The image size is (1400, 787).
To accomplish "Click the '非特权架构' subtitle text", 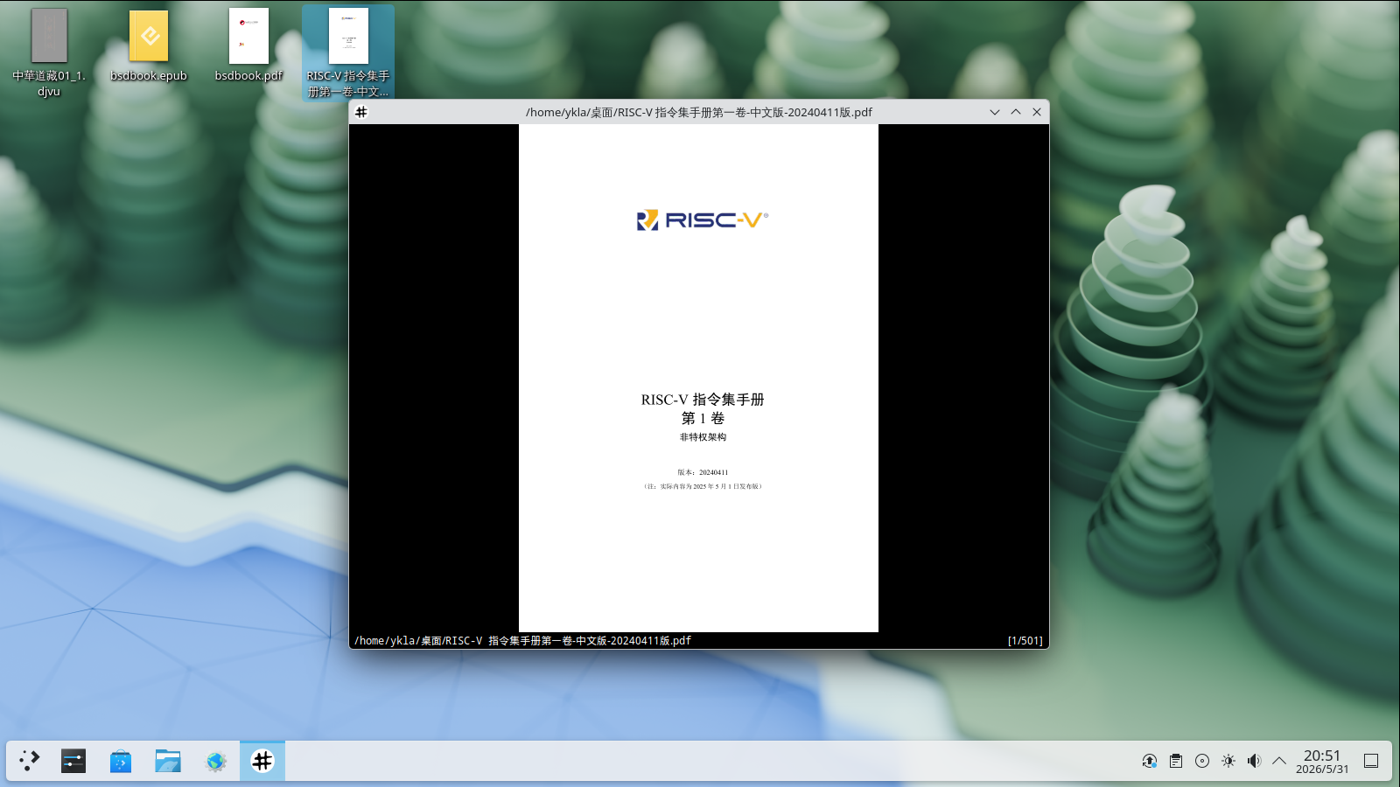I will point(703,437).
